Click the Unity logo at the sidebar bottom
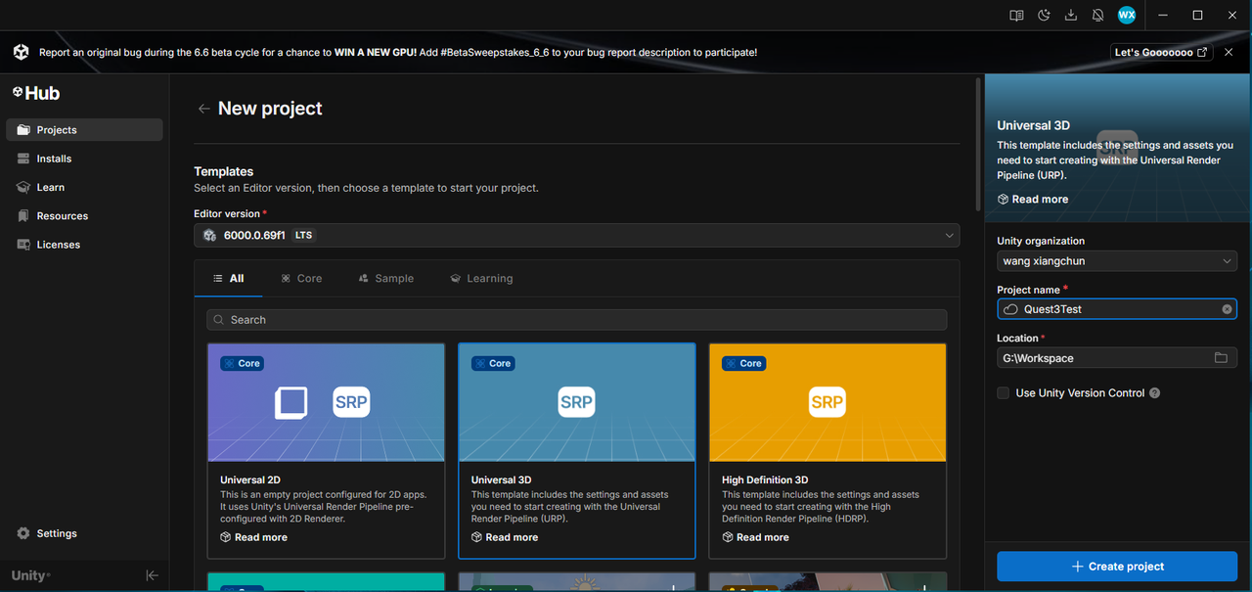The width and height of the screenshot is (1252, 592). (x=30, y=575)
